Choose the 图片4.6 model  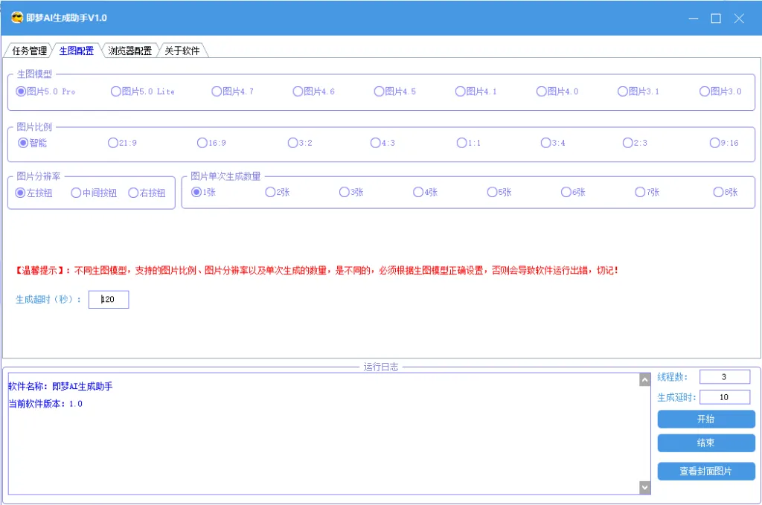click(x=313, y=91)
